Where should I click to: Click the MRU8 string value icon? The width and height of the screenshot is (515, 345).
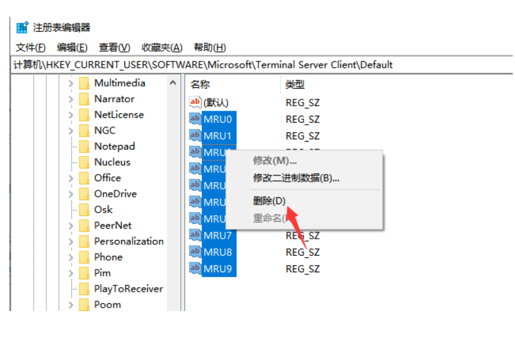click(195, 251)
